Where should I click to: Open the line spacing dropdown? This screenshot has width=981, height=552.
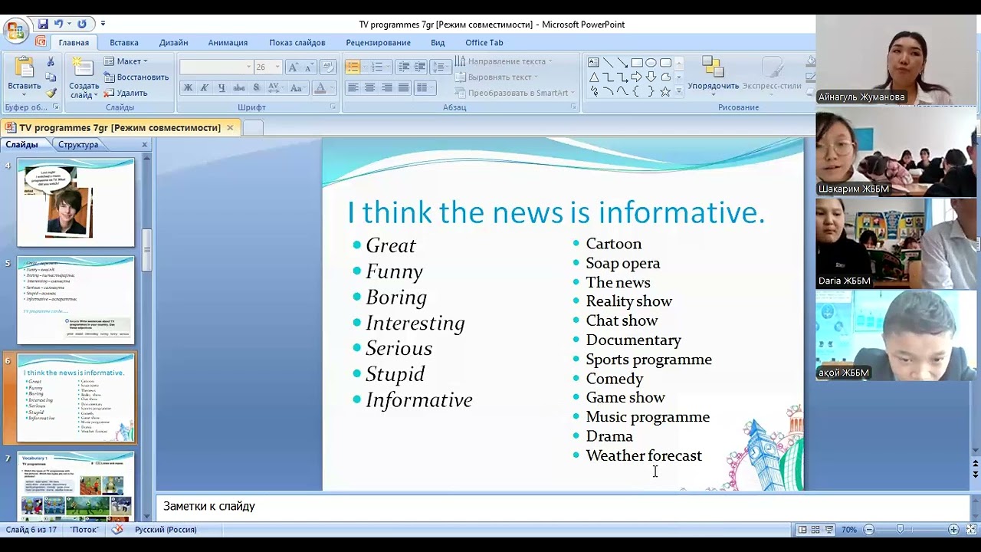coord(440,67)
